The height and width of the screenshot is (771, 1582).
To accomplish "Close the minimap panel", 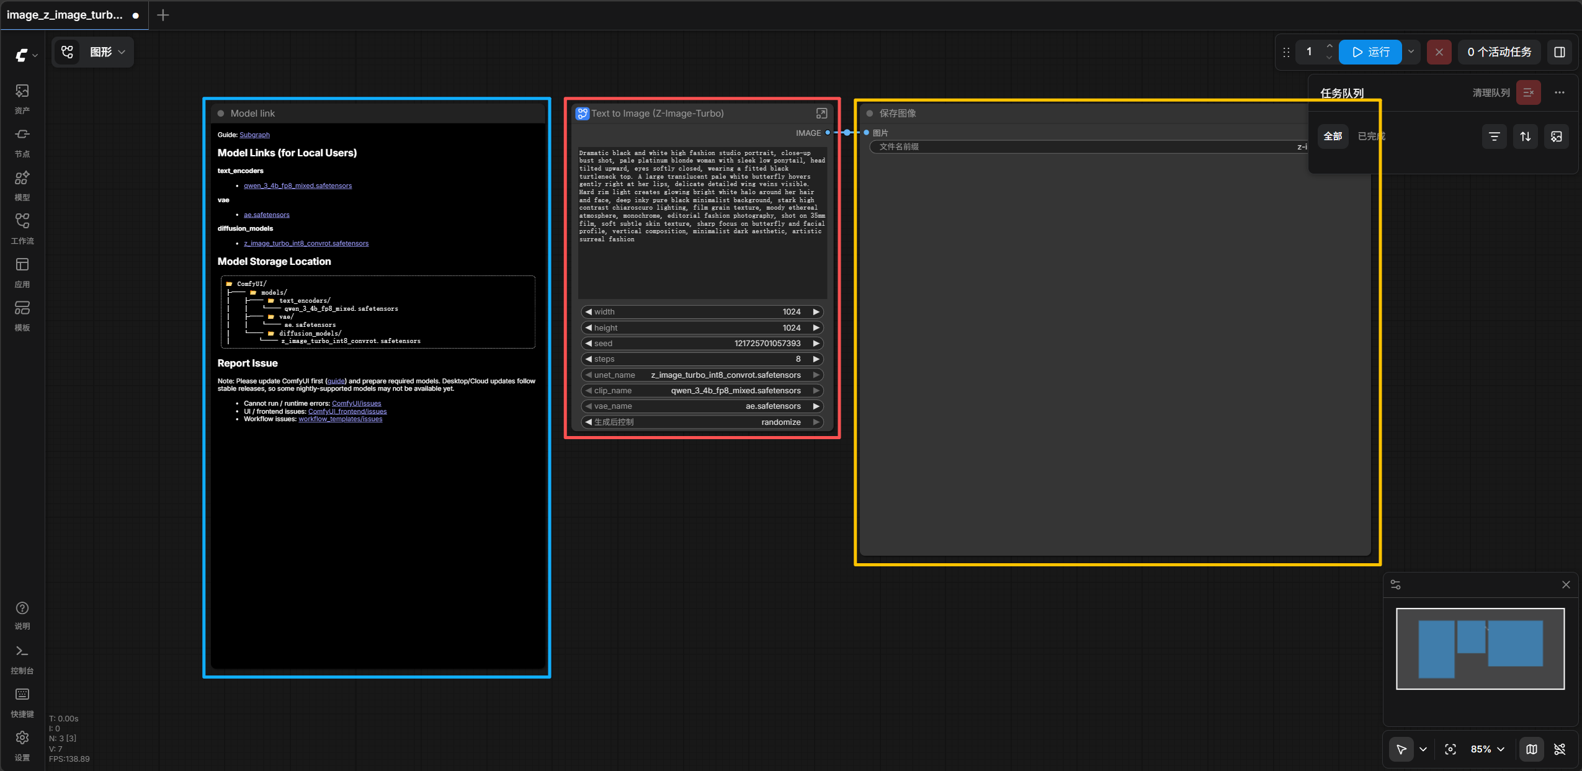I will 1566,585.
